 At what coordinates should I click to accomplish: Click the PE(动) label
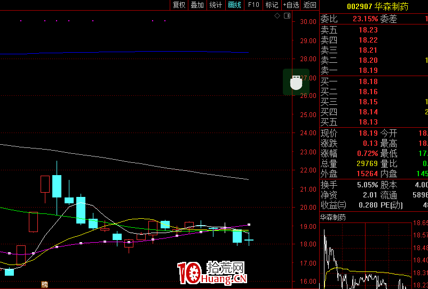[392, 205]
